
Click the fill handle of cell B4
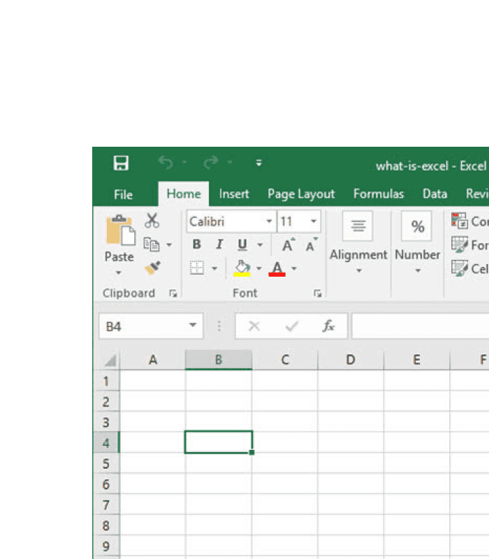pyautogui.click(x=251, y=452)
